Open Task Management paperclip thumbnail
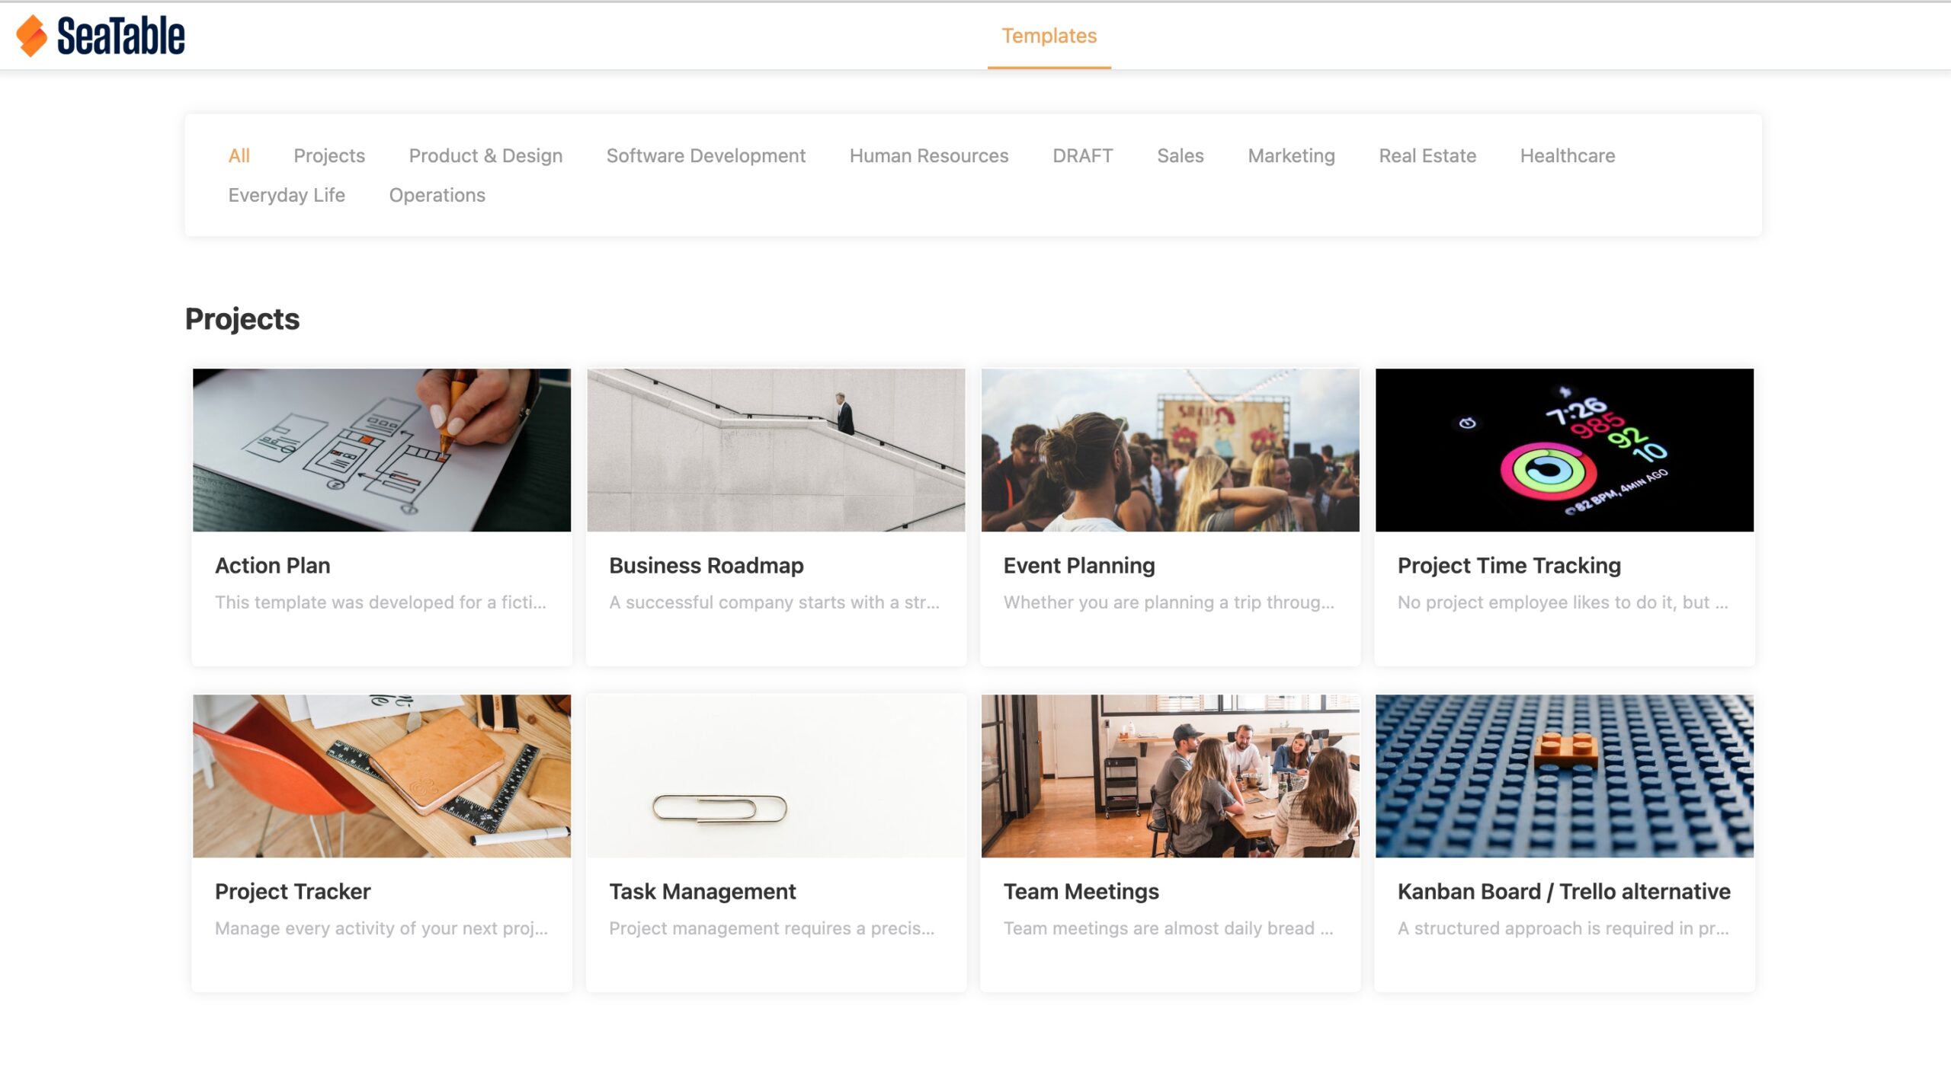The image size is (1951, 1073). 776,775
